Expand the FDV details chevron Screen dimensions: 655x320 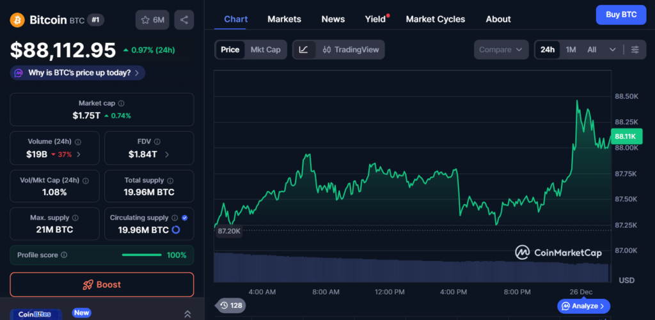pos(167,154)
